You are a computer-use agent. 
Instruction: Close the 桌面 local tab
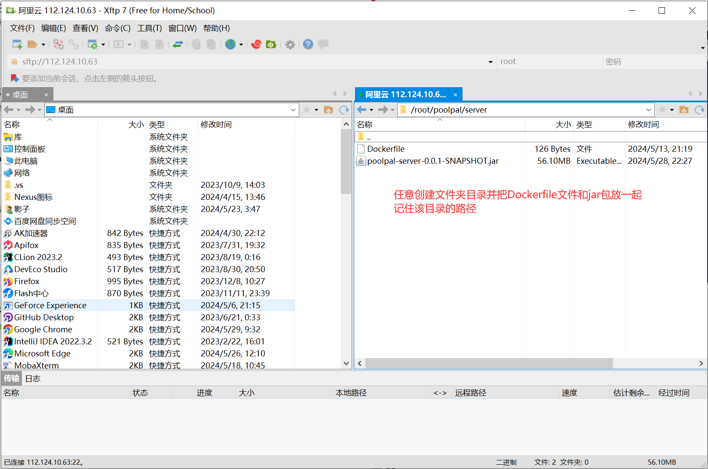pos(46,95)
